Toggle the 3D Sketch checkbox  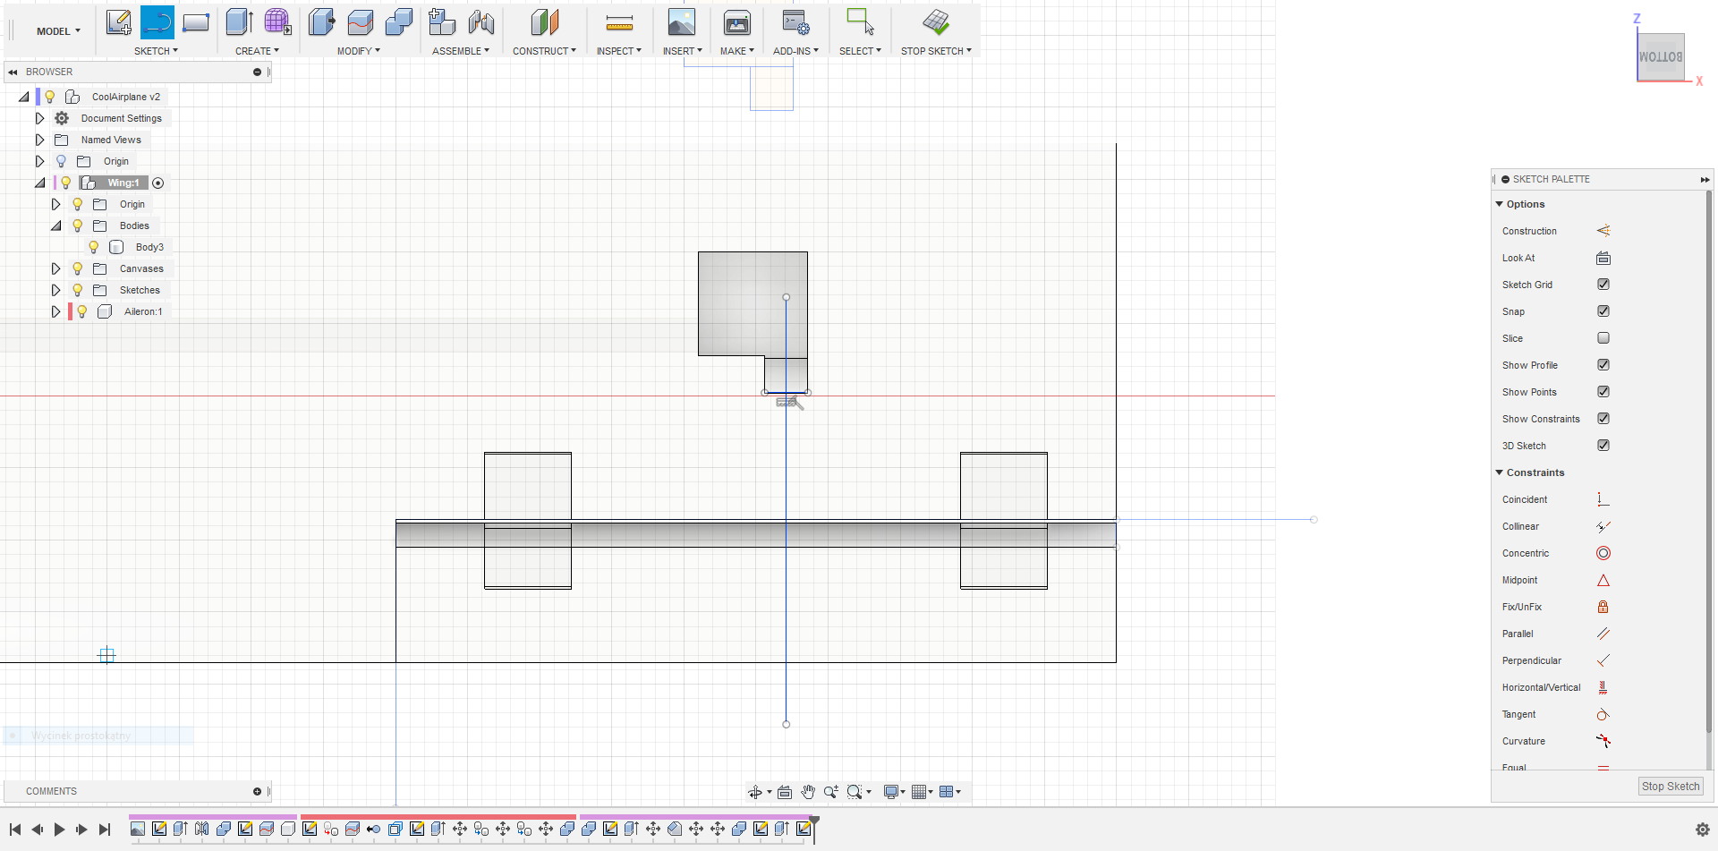(1603, 446)
